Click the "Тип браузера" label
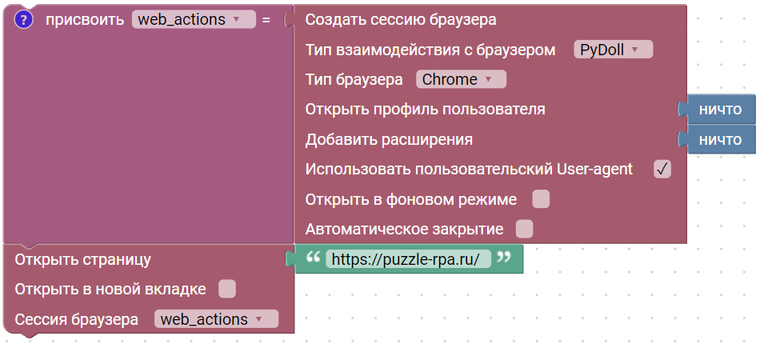 click(354, 79)
